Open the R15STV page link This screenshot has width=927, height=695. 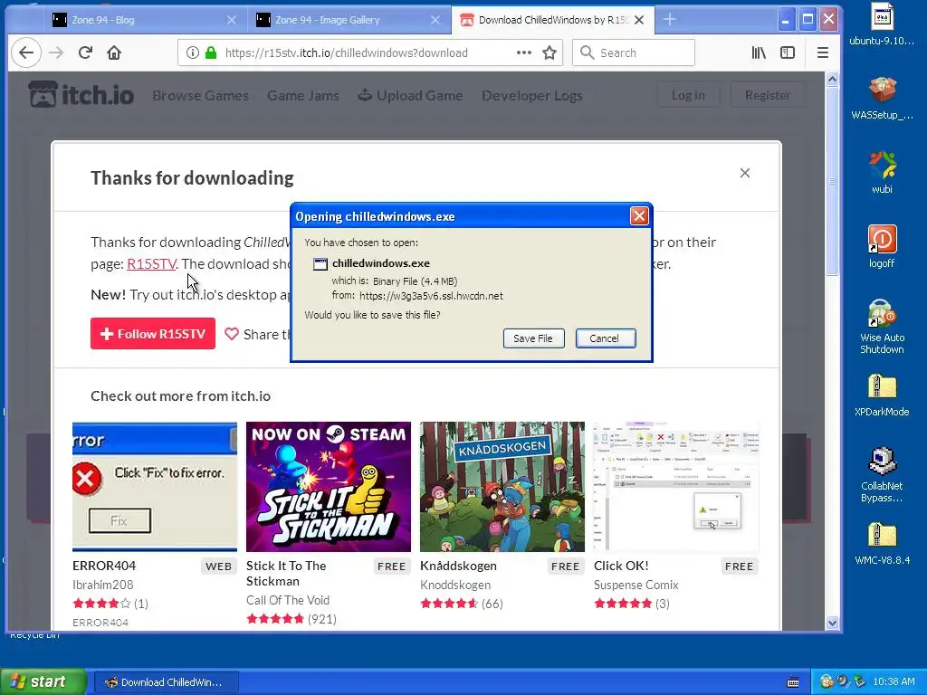(x=151, y=264)
